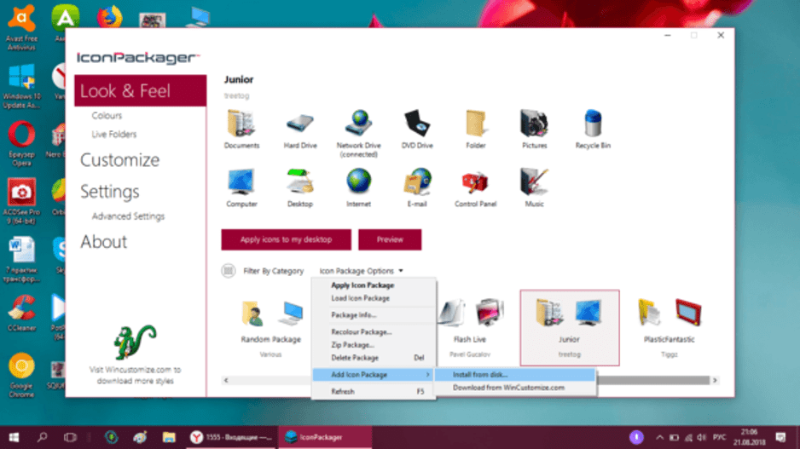Click Recolour Package menu item
Screen dimensions: 800x449
tap(362, 332)
